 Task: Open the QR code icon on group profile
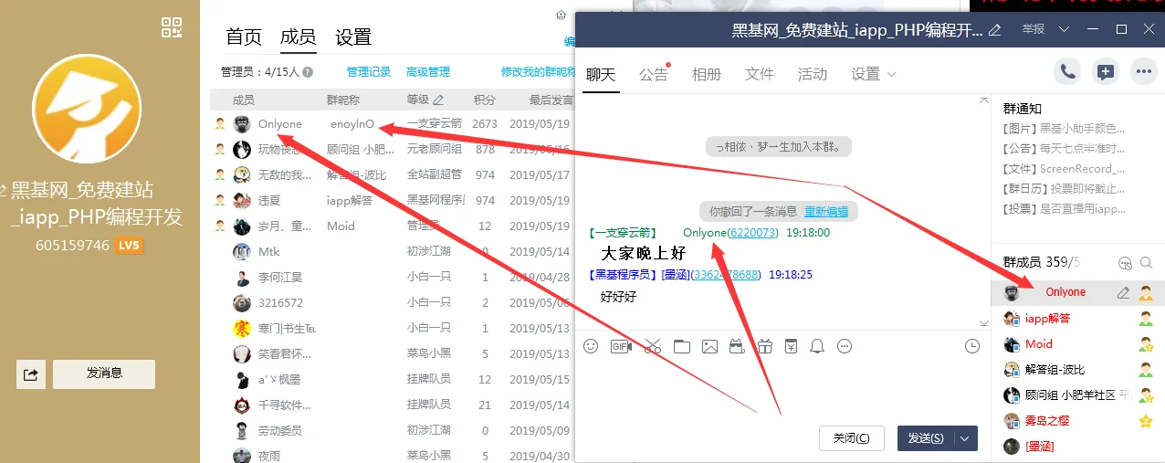click(x=172, y=27)
